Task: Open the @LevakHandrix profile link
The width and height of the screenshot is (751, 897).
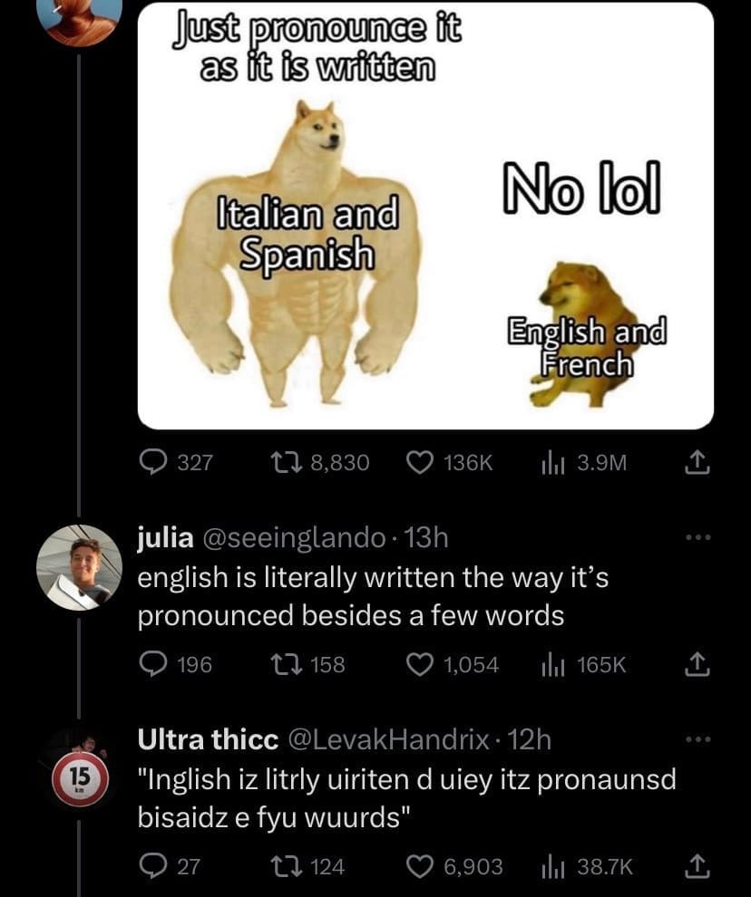Action: click(x=388, y=740)
